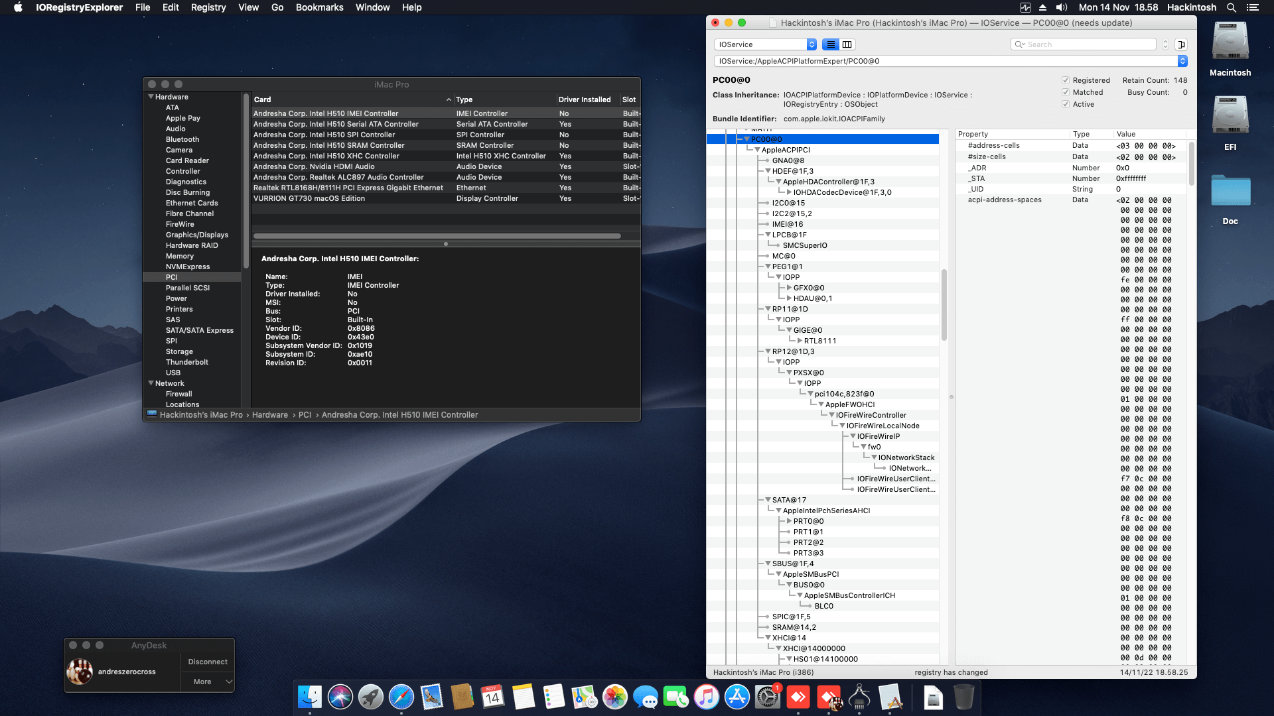Collapse the PC00@0 tree node

point(746,139)
